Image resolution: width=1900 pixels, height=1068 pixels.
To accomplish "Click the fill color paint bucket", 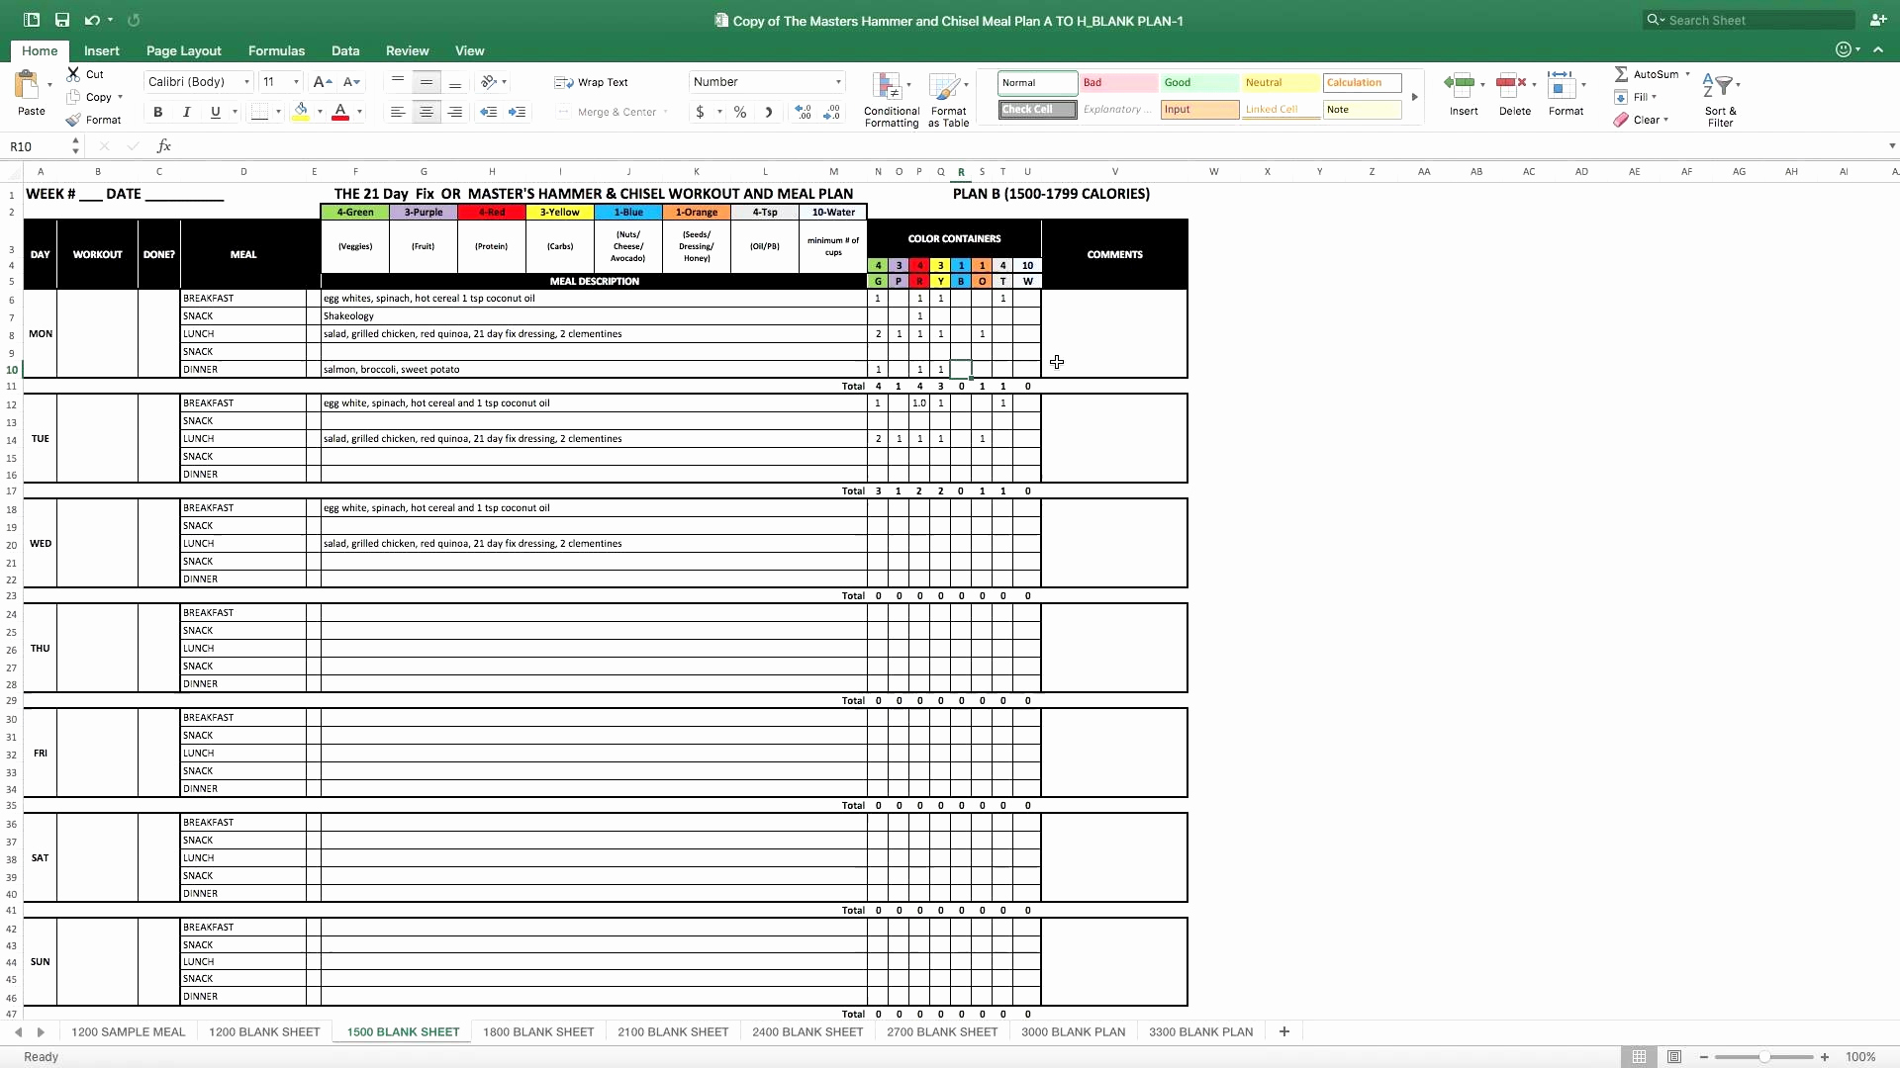I will 301,112.
